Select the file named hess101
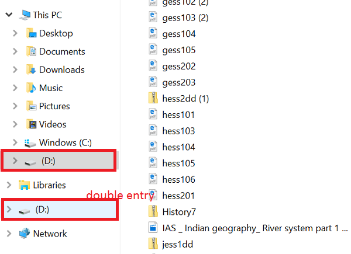The height and width of the screenshot is (254, 351). click(178, 114)
